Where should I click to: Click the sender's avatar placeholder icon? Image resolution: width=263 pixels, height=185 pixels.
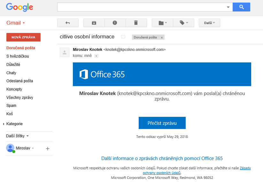[x=65, y=52]
